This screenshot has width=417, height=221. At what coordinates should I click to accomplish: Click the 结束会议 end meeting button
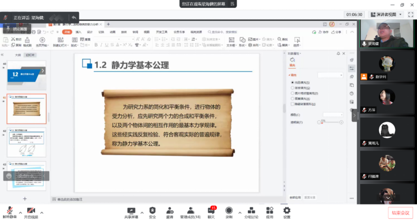(x=400, y=212)
